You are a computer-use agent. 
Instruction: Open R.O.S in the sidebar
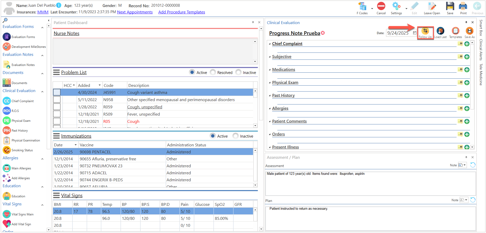pos(11,111)
